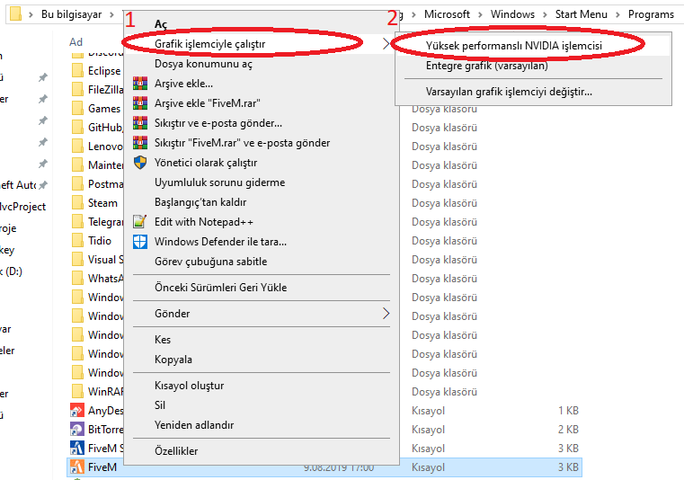Select the BitTorrent shortcut icon
The width and height of the screenshot is (684, 480).
(x=77, y=430)
